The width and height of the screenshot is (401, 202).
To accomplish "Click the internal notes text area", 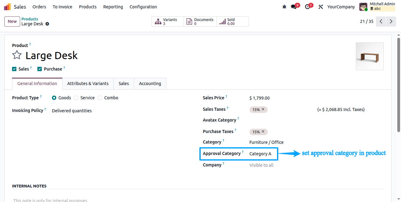I will 198,200.
